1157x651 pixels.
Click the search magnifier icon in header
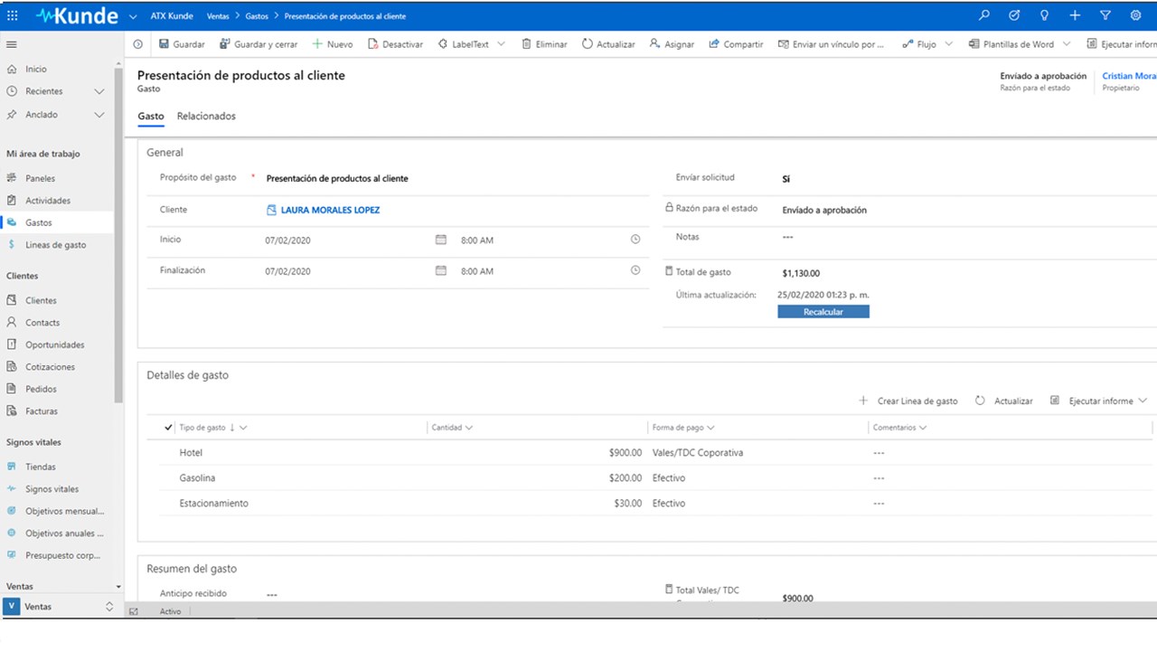coord(984,15)
